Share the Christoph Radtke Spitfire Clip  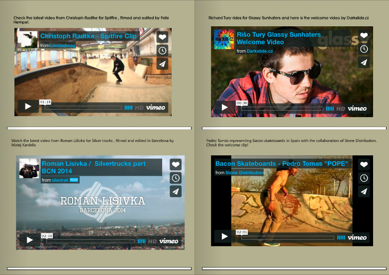pyautogui.click(x=162, y=64)
